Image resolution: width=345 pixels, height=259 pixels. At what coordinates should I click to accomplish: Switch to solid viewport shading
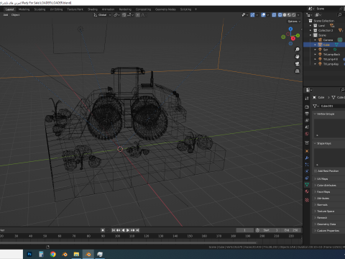(285, 15)
